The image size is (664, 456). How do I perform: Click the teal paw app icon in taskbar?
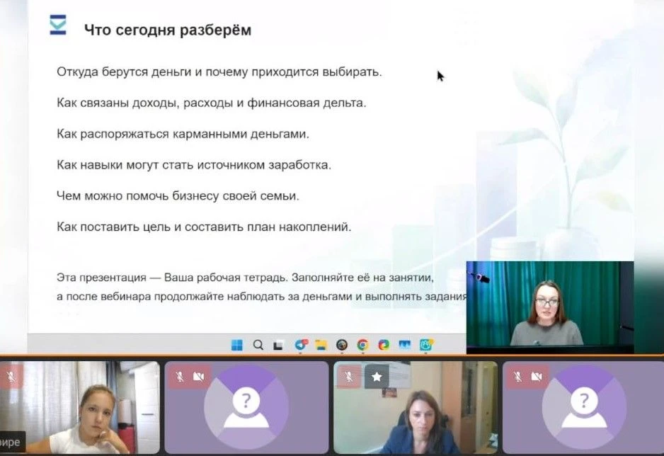coord(426,345)
